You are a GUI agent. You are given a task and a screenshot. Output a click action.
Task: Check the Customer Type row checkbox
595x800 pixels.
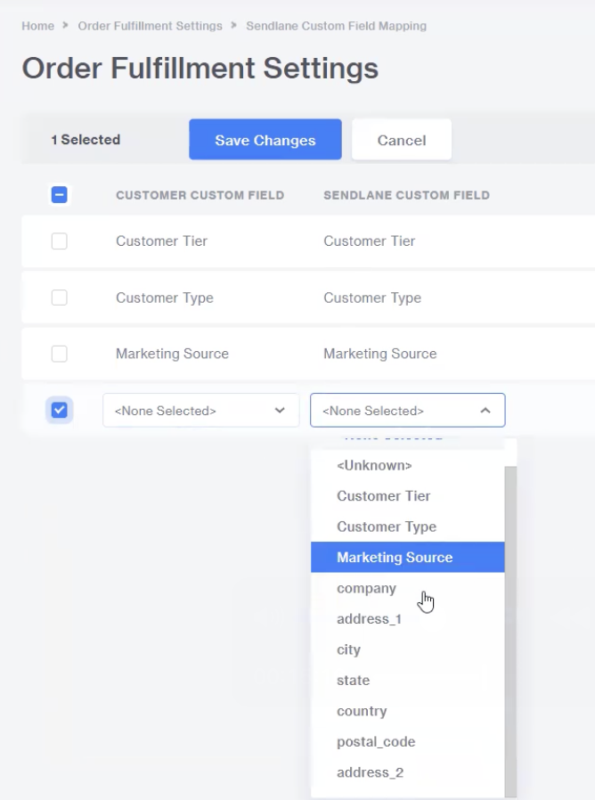[x=59, y=298]
